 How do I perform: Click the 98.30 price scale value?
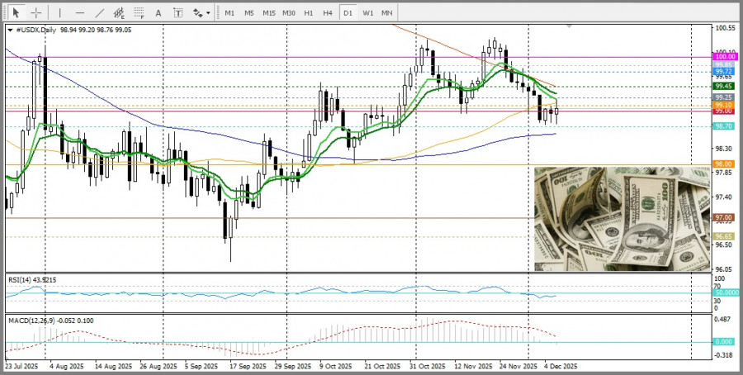click(724, 149)
